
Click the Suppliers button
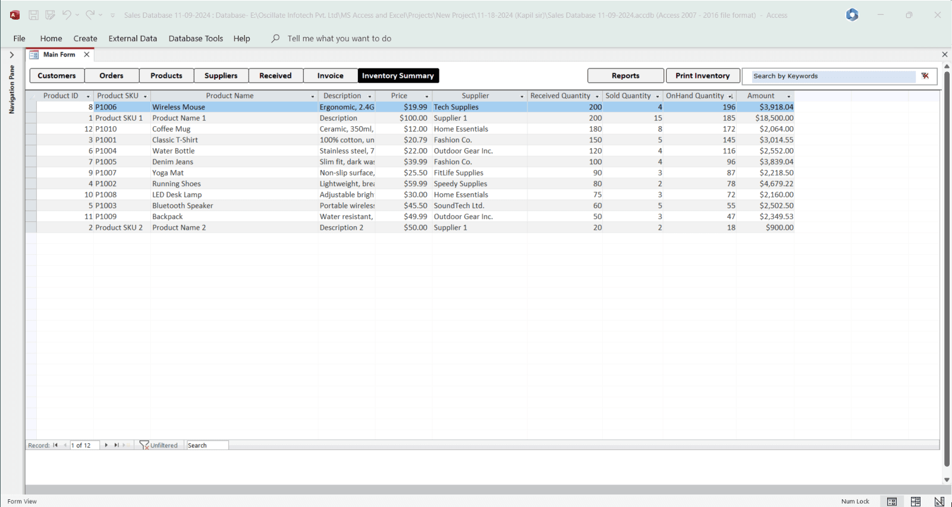[x=221, y=76]
